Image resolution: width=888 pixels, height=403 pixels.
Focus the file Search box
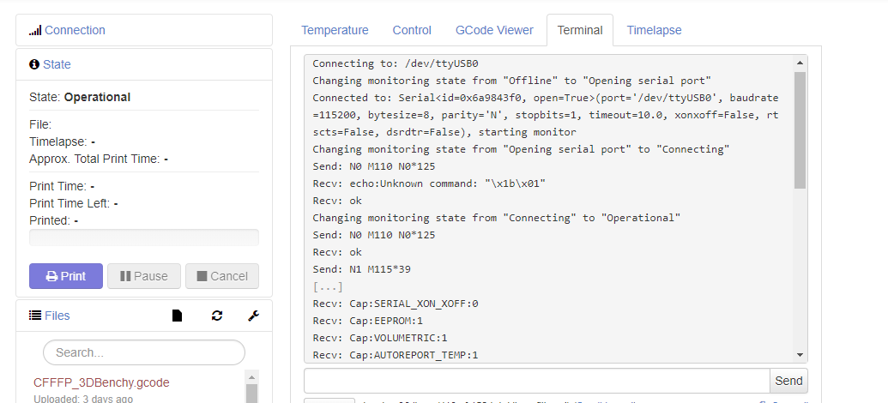(144, 352)
